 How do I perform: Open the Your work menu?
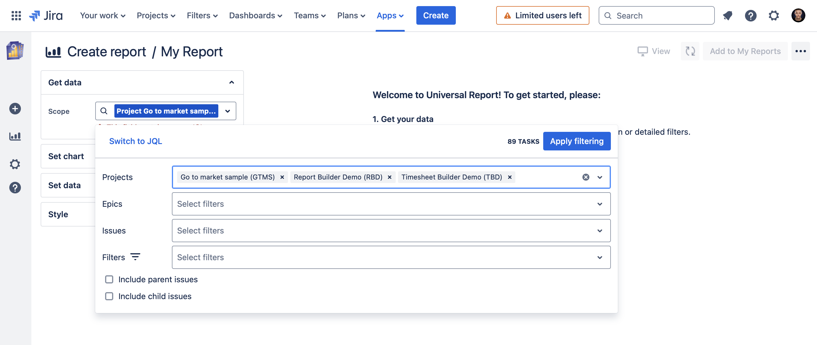tap(102, 16)
